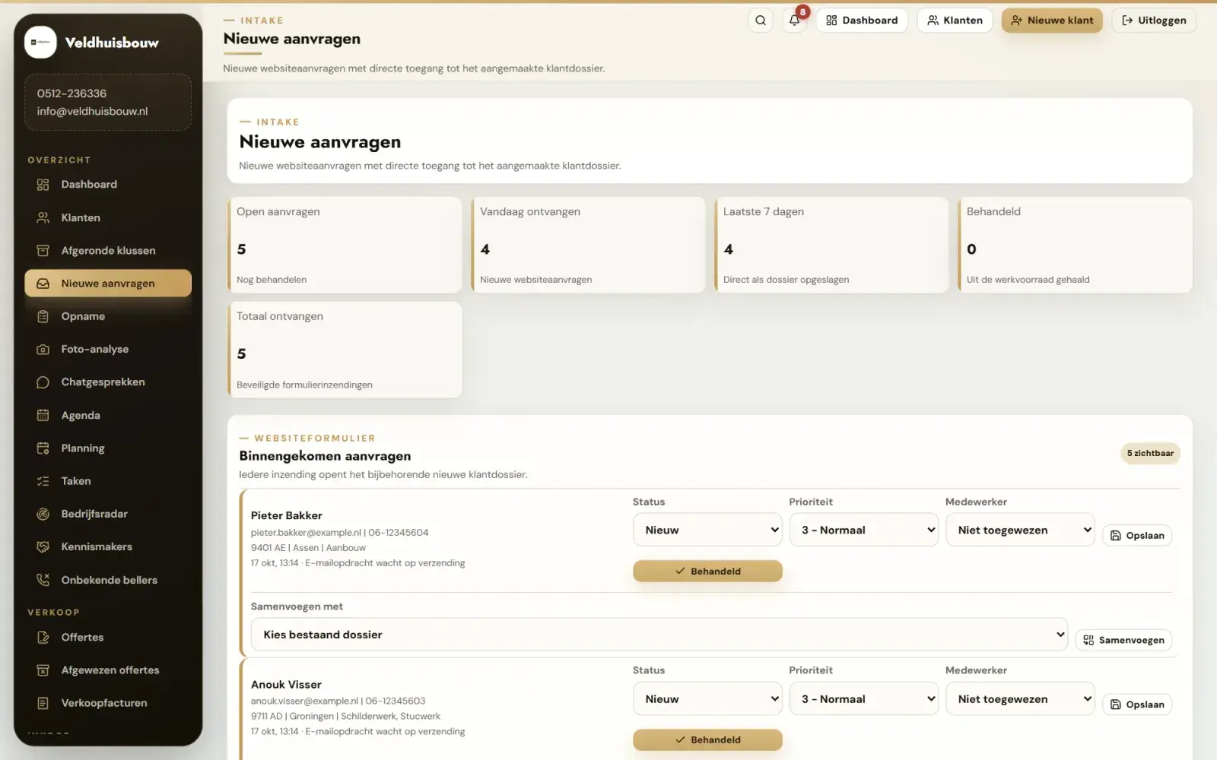Click the checkmark icon on Pieter Bakker's Behandeld

click(x=680, y=571)
